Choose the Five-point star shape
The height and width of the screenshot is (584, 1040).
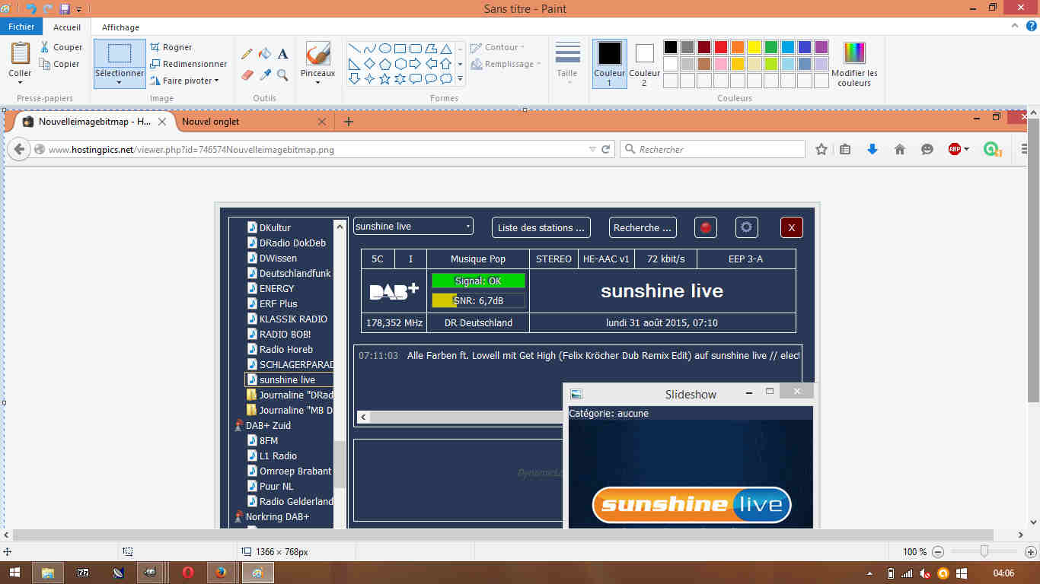(385, 78)
